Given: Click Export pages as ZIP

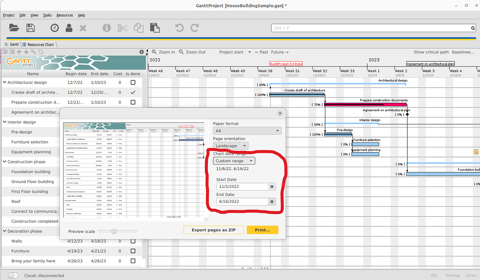Looking at the screenshot, I should 213,230.
